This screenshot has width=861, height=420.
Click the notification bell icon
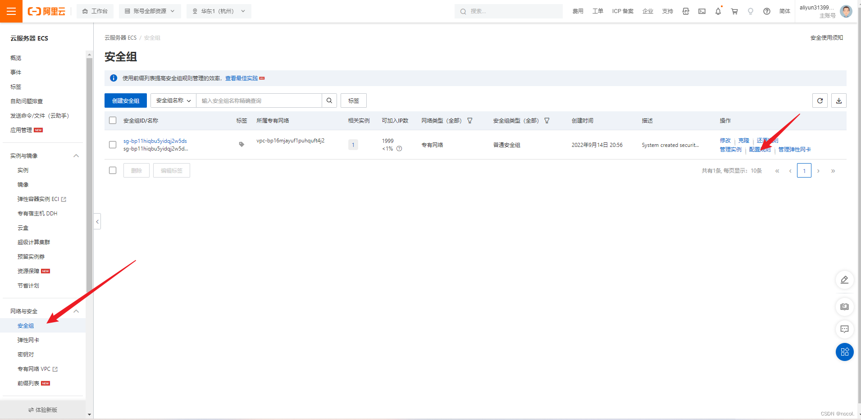click(x=718, y=11)
